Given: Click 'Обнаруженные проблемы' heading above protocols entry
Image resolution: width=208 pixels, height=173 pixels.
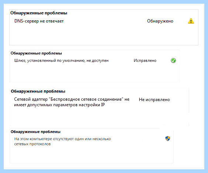Looking at the screenshot, I should [35, 132].
